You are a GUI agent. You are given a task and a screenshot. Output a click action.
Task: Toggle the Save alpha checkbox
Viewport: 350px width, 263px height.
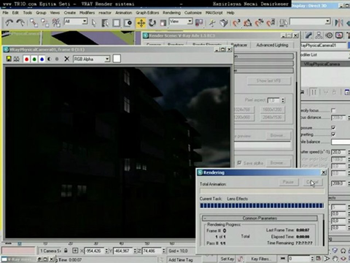[239, 163]
